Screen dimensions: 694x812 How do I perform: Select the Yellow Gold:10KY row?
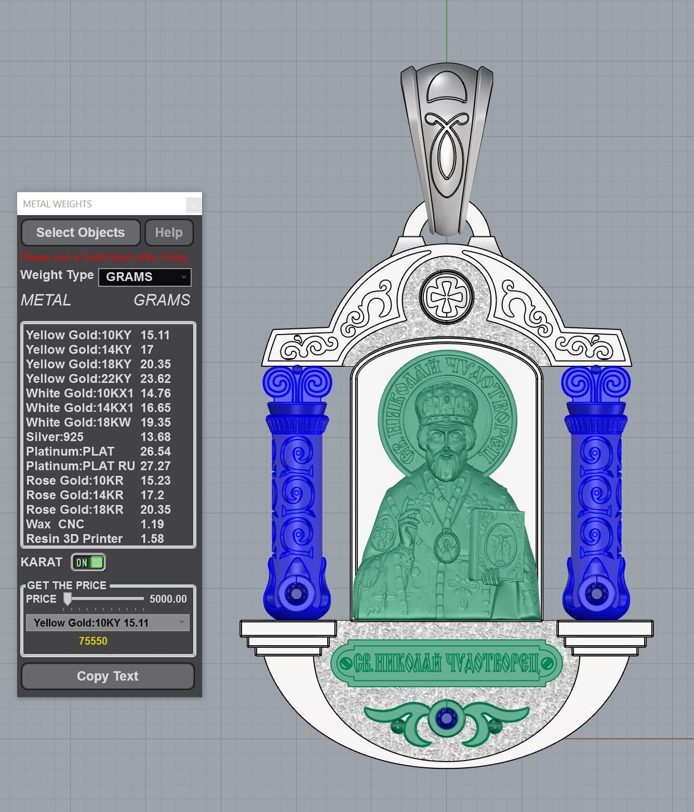coord(108,335)
